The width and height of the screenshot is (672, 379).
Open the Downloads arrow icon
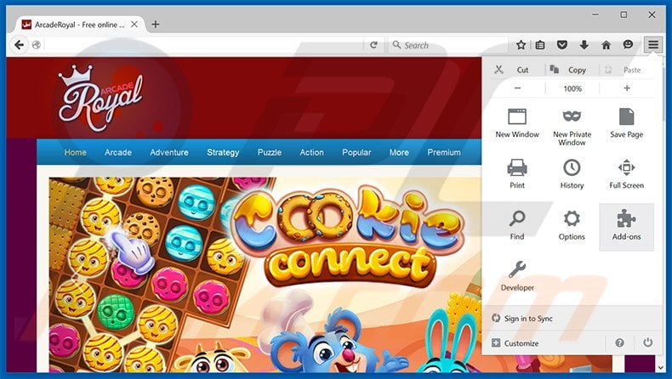584,44
